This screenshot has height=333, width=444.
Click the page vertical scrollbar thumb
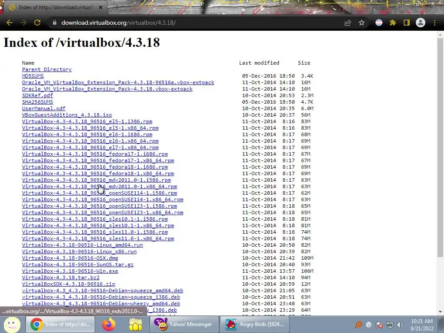pos(440,147)
